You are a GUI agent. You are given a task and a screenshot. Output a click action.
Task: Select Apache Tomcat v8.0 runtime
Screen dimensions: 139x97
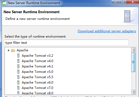coord(37,93)
